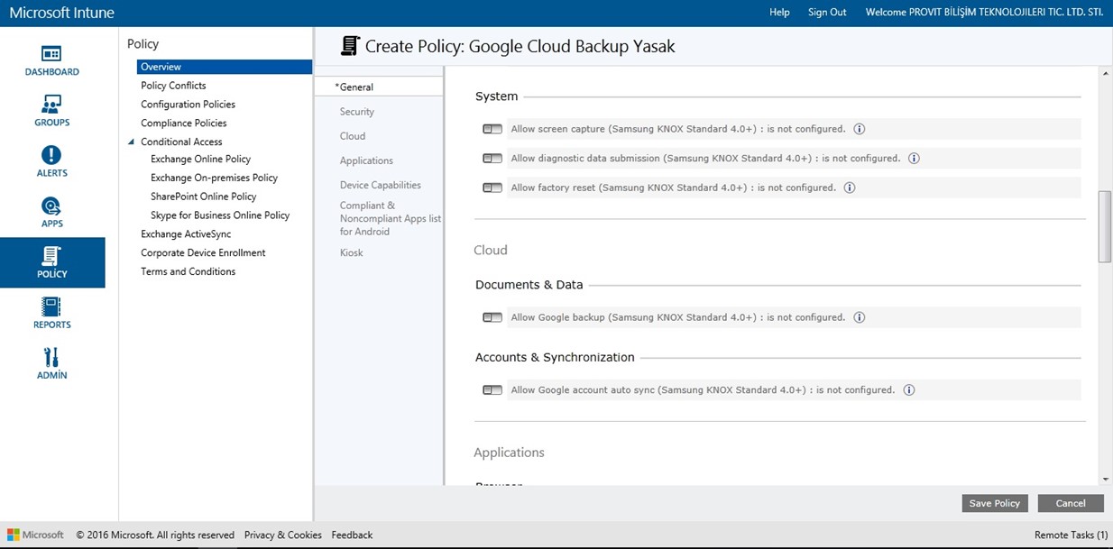Select Overview in Policy navigation

point(225,67)
